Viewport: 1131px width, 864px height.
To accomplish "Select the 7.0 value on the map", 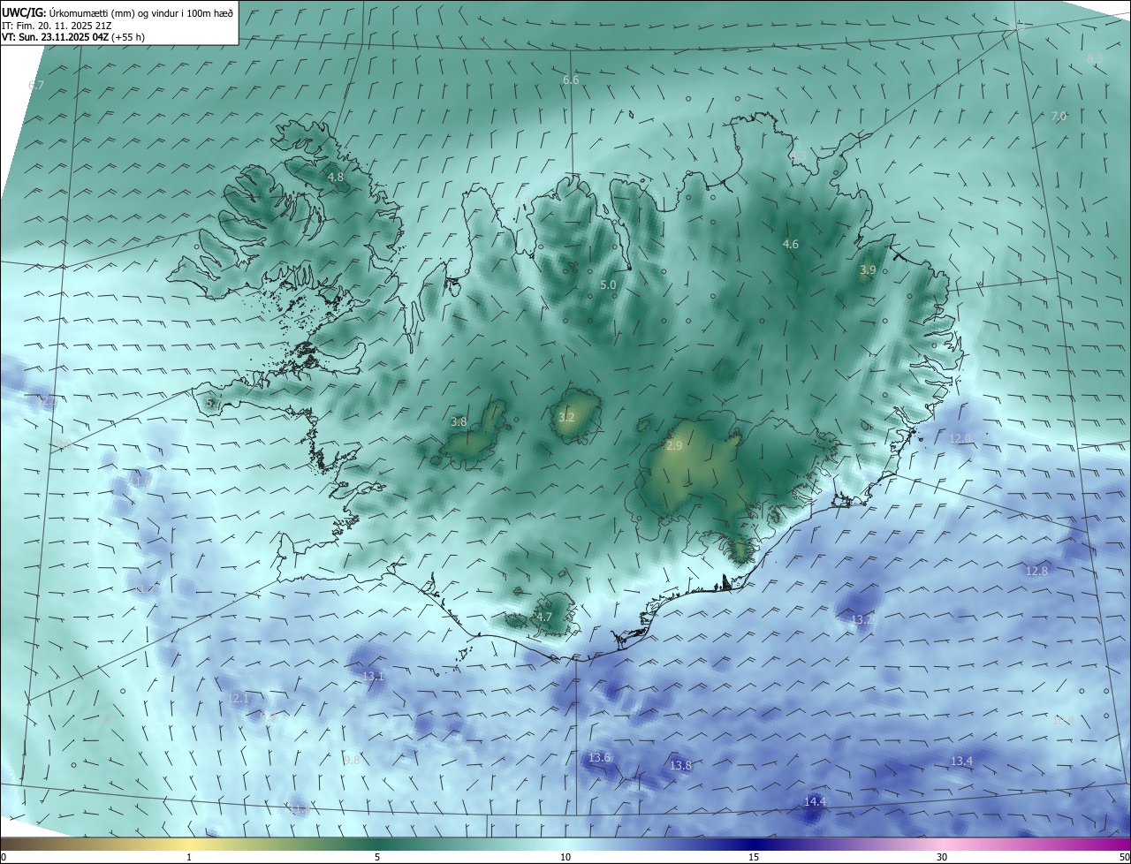I will pyautogui.click(x=1059, y=117).
